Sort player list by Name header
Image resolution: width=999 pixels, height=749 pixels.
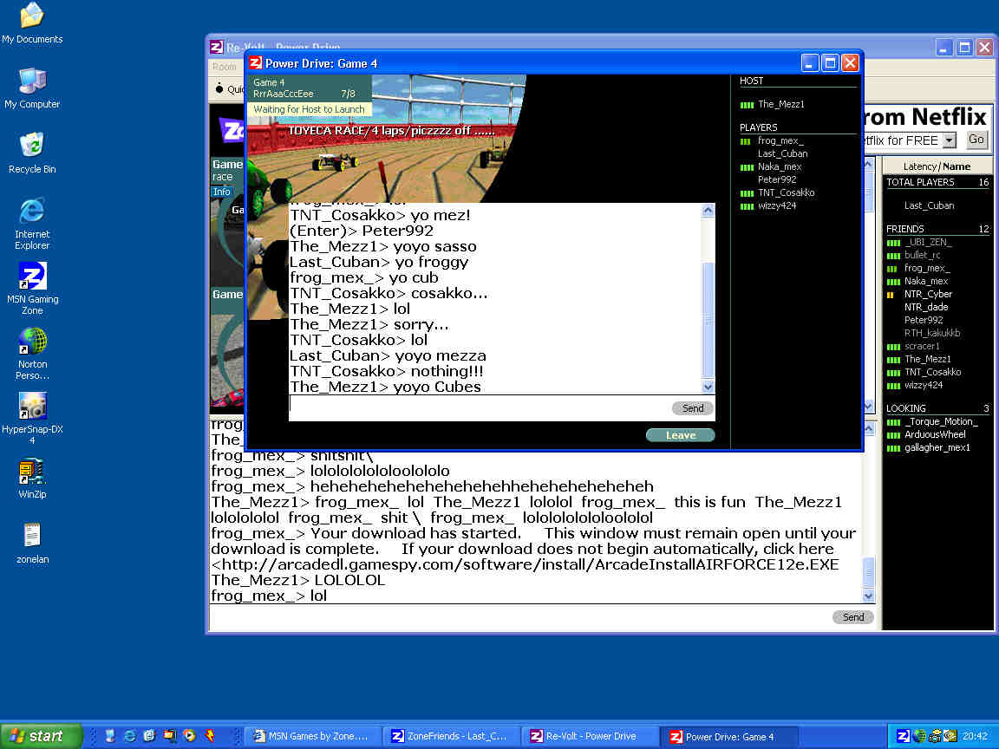coord(957,166)
